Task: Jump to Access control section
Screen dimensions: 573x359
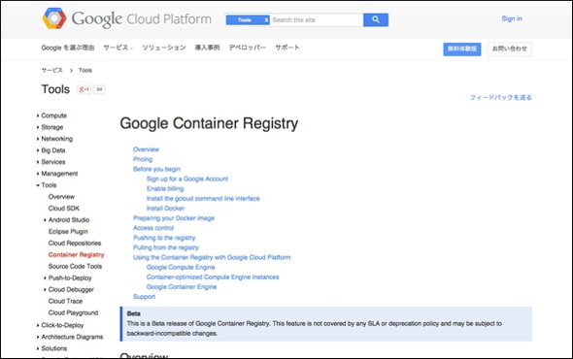Action: [x=153, y=228]
